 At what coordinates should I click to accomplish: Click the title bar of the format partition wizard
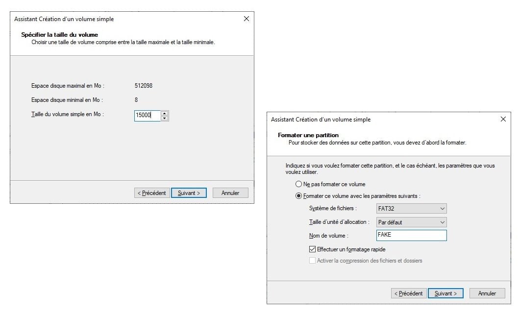pyautogui.click(x=382, y=120)
